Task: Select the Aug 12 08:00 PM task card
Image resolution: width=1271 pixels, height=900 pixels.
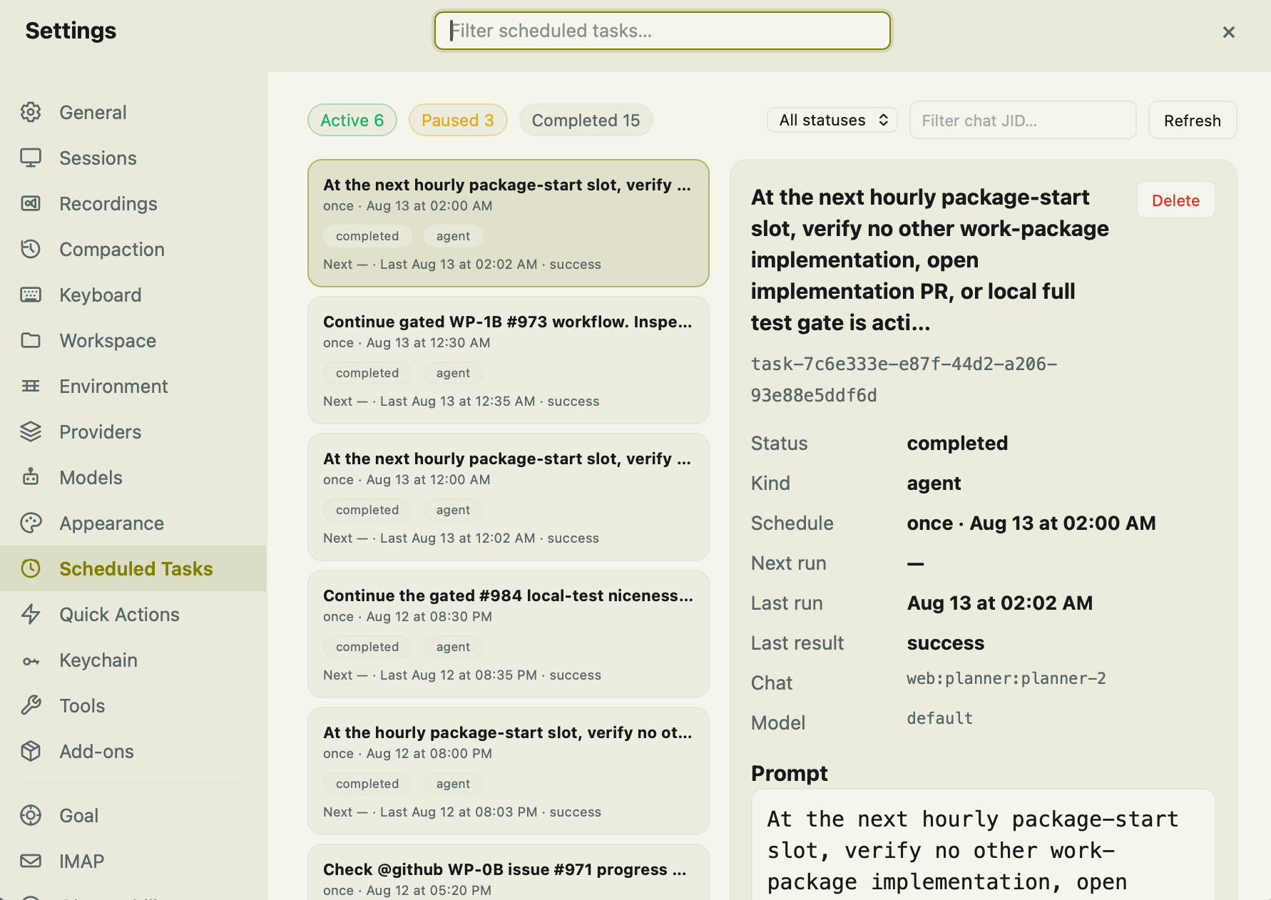Action: (509, 771)
